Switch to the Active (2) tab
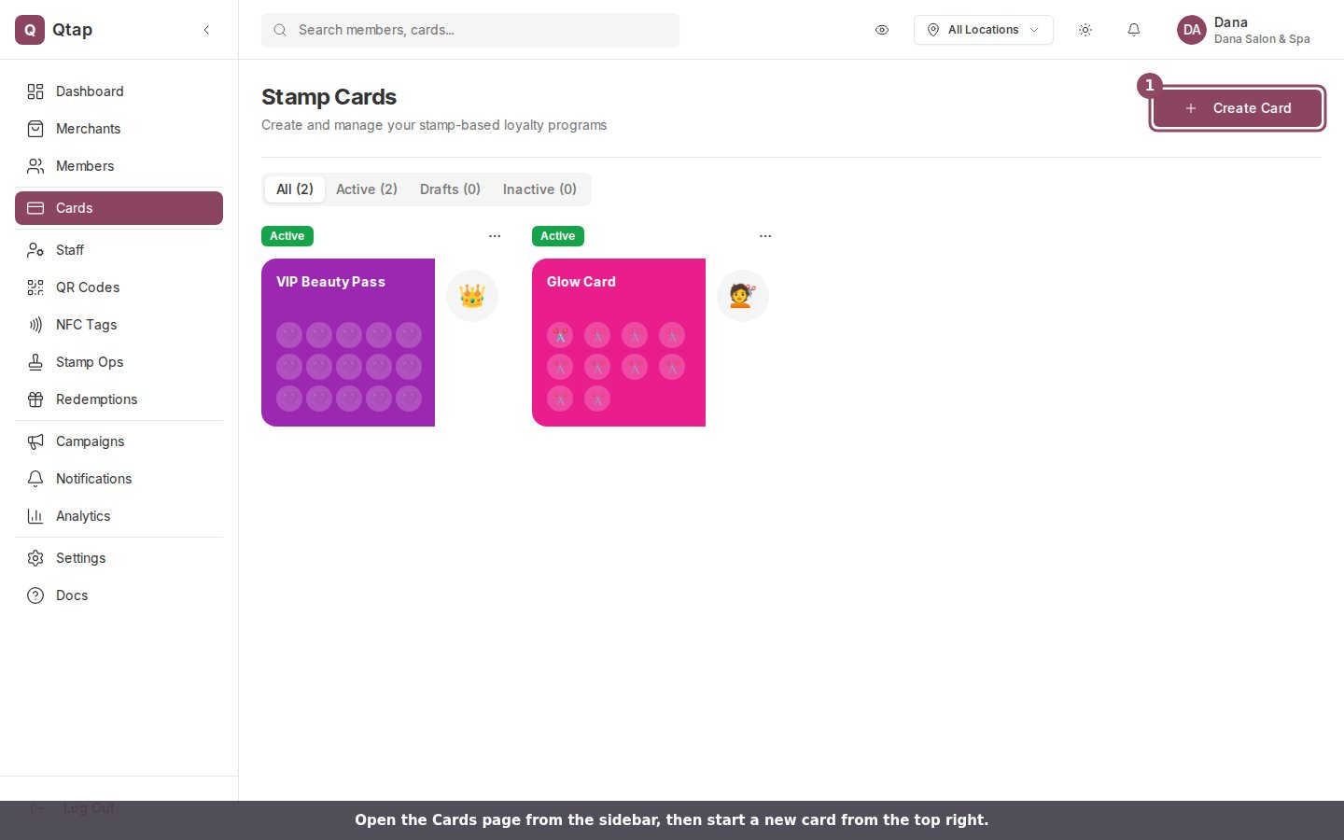The image size is (1344, 840). pyautogui.click(x=367, y=189)
